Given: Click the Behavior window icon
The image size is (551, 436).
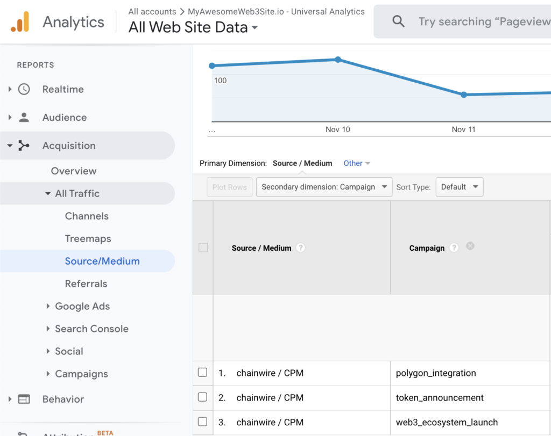Looking at the screenshot, I should (x=24, y=399).
